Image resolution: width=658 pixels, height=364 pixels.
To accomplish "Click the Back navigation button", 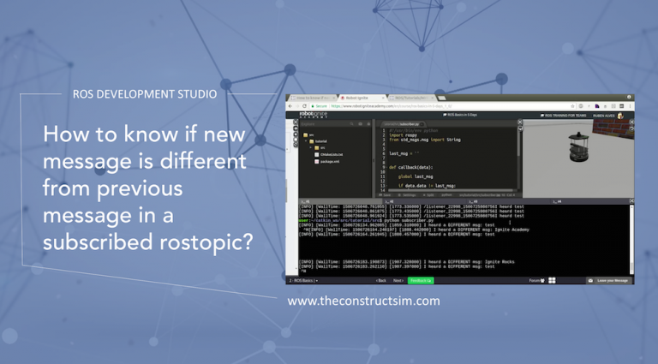I will (381, 281).
